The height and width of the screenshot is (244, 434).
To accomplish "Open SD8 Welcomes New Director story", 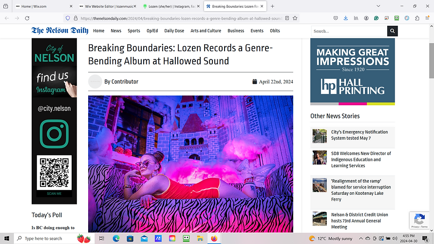I will 361,159.
